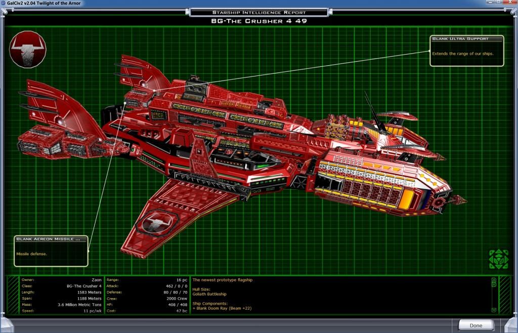The width and height of the screenshot is (518, 333).
Task: Select the Blank Ultra Support callout box
Action: click(x=467, y=51)
